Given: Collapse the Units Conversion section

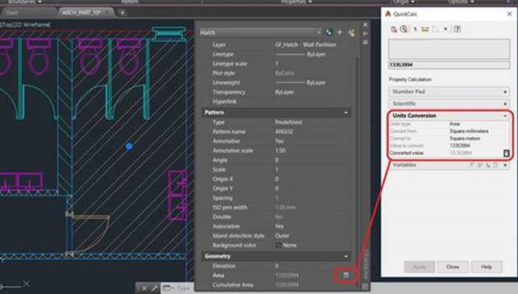Looking at the screenshot, I should coord(505,116).
